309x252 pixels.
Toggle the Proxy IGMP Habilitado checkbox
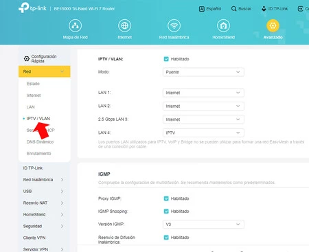pos(166,198)
